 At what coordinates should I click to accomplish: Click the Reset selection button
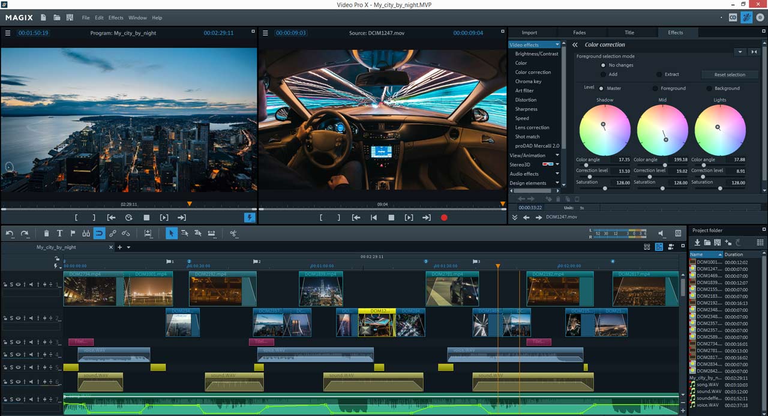click(x=730, y=74)
